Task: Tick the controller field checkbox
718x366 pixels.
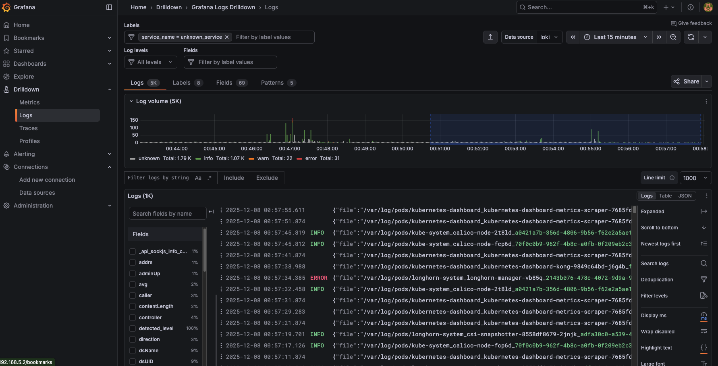Action: click(x=133, y=318)
